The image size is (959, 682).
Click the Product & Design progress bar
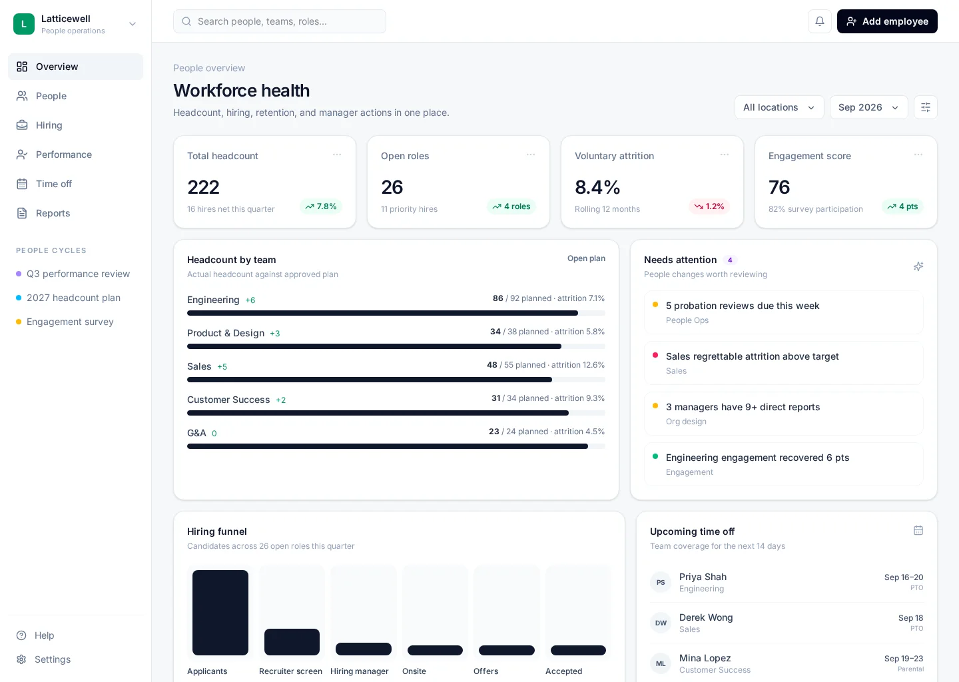point(396,346)
